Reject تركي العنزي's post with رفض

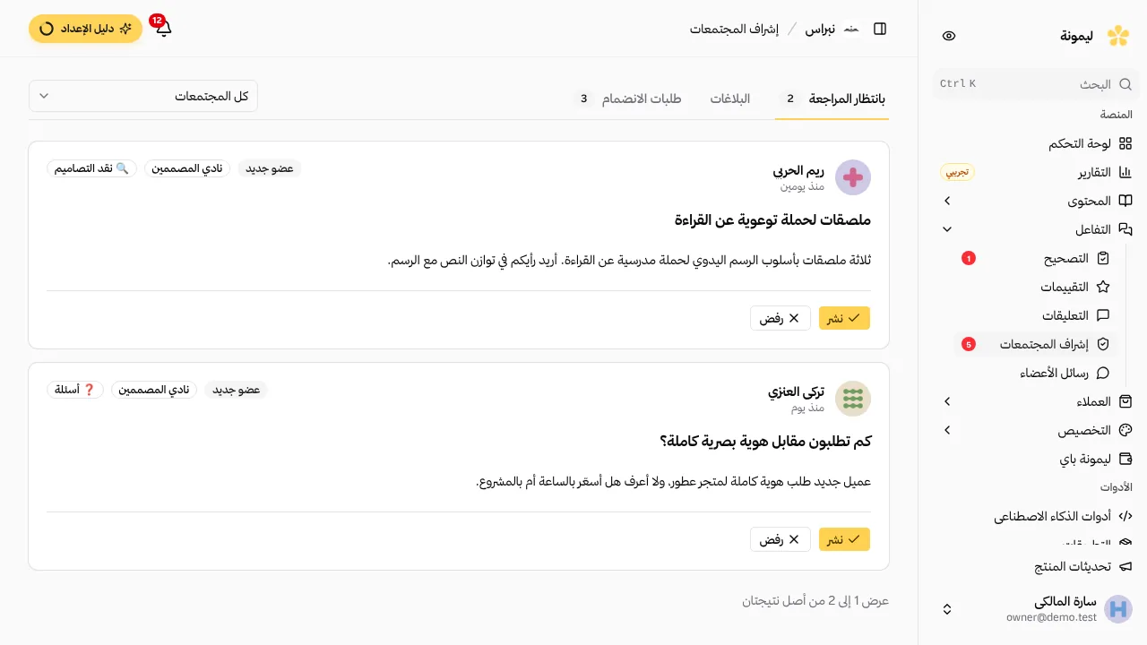click(x=780, y=539)
